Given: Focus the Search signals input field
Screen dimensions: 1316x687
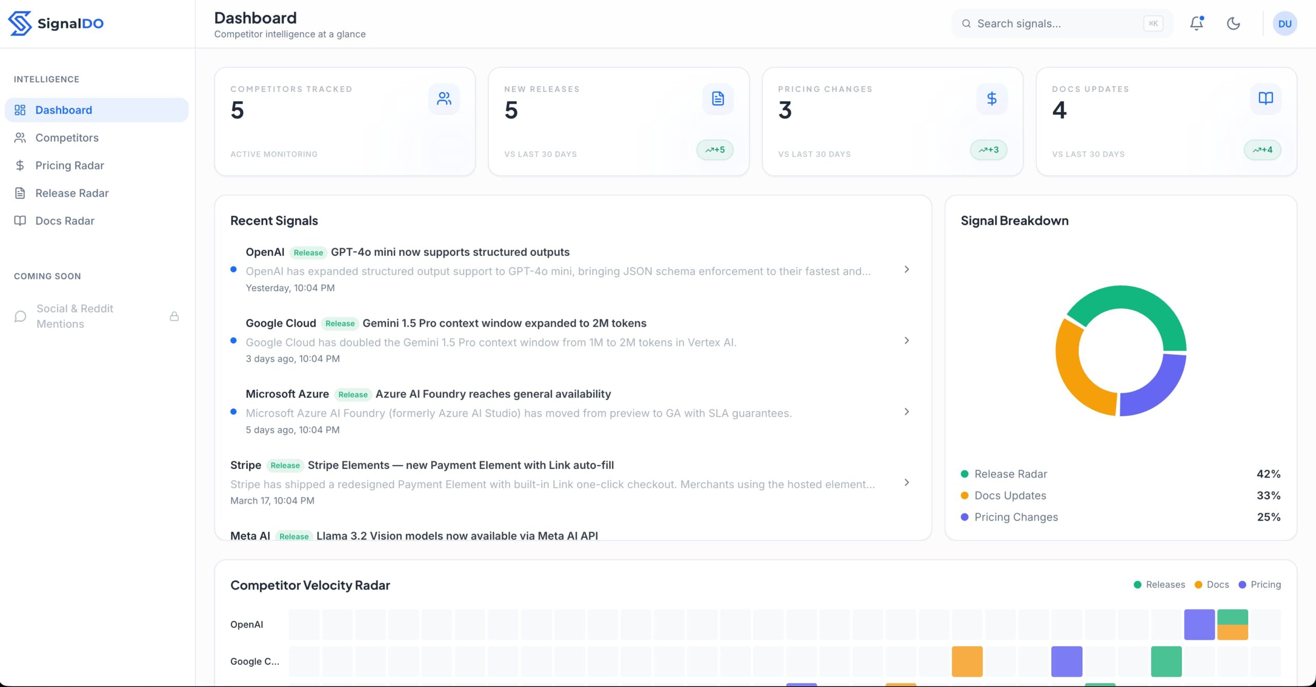Looking at the screenshot, I should (1054, 24).
